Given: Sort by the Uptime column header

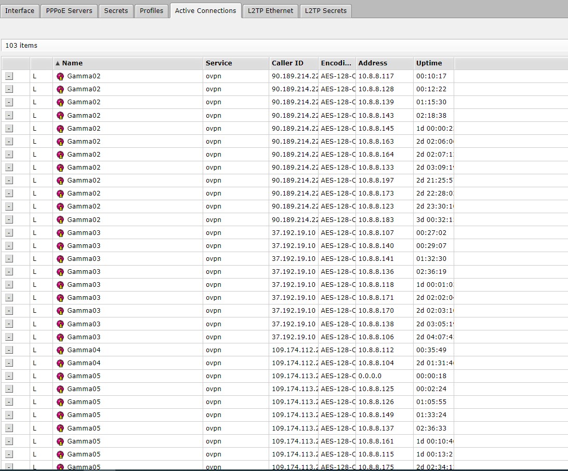Looking at the screenshot, I should coord(433,63).
